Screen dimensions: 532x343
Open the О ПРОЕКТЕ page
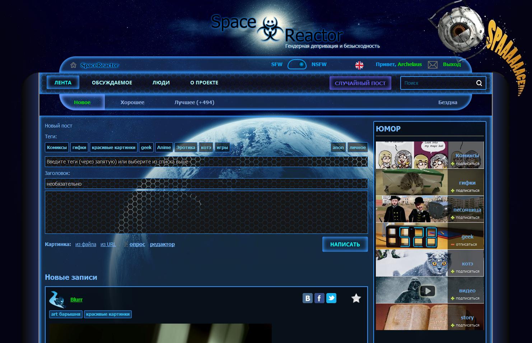[204, 83]
